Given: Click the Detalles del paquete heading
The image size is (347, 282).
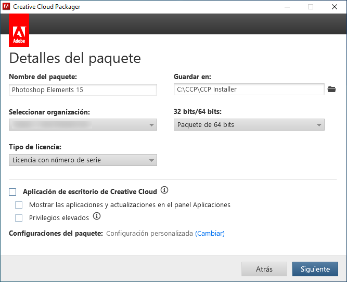Looking at the screenshot, I should (x=75, y=58).
